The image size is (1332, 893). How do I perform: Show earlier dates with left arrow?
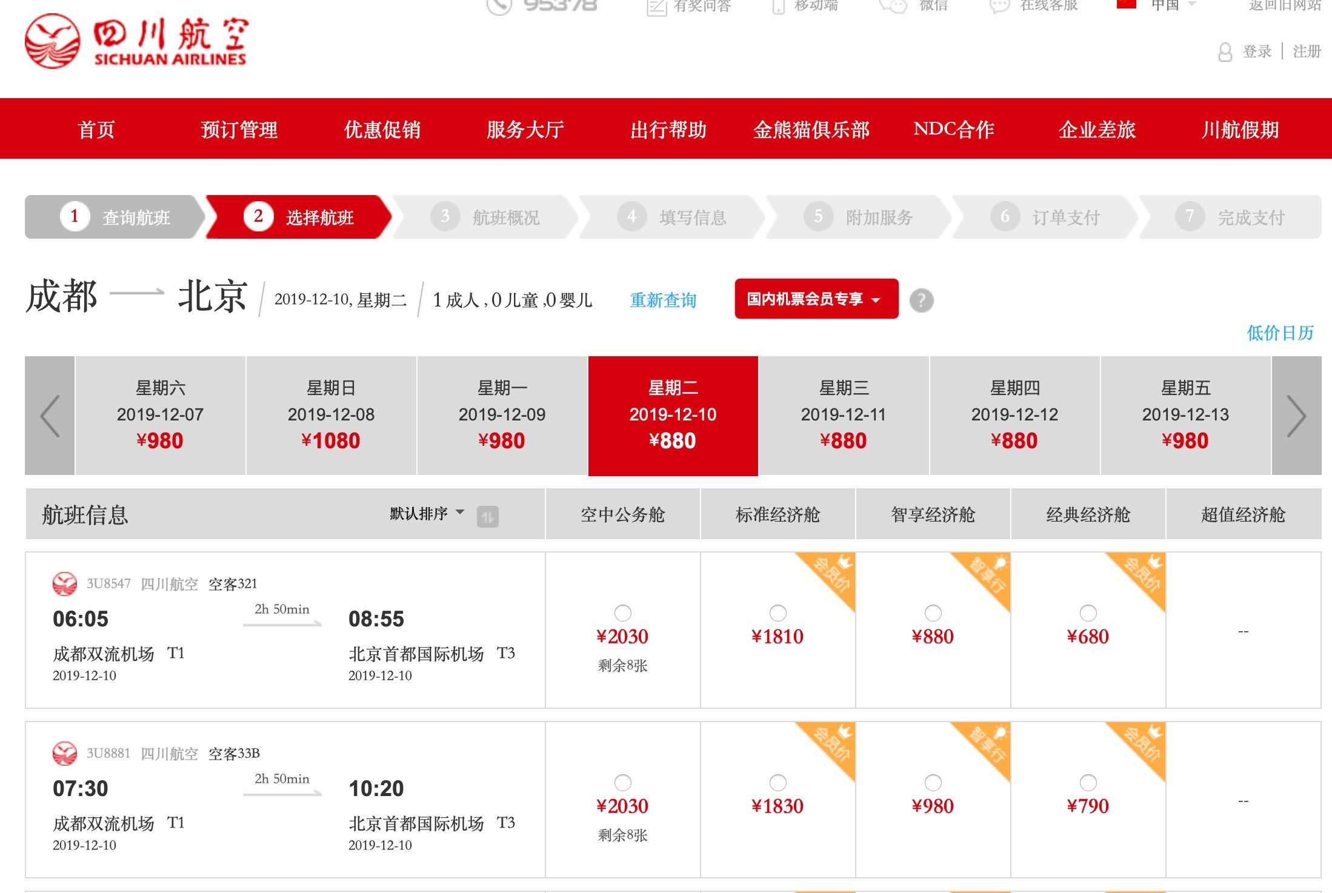tap(50, 416)
